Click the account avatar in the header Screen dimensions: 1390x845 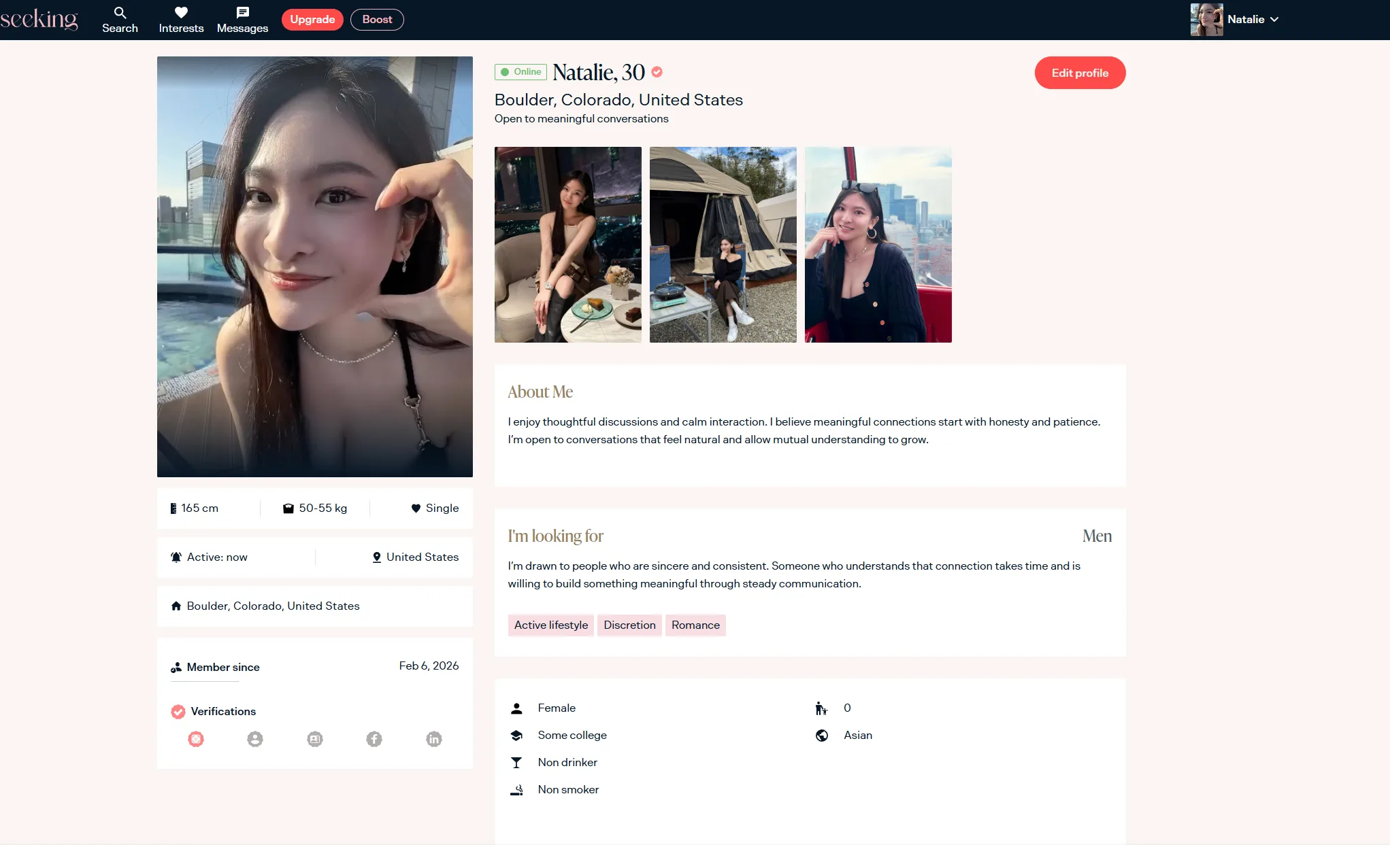pyautogui.click(x=1206, y=19)
